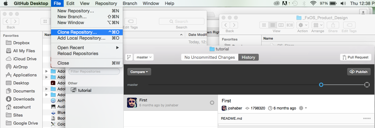Image resolution: width=375 pixels, height=128 pixels.
Task: Click the blue commit marker on timeline
Action: [321, 85]
